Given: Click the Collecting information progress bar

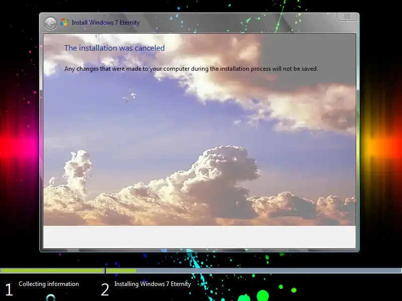Looking at the screenshot, I should coord(52,270).
